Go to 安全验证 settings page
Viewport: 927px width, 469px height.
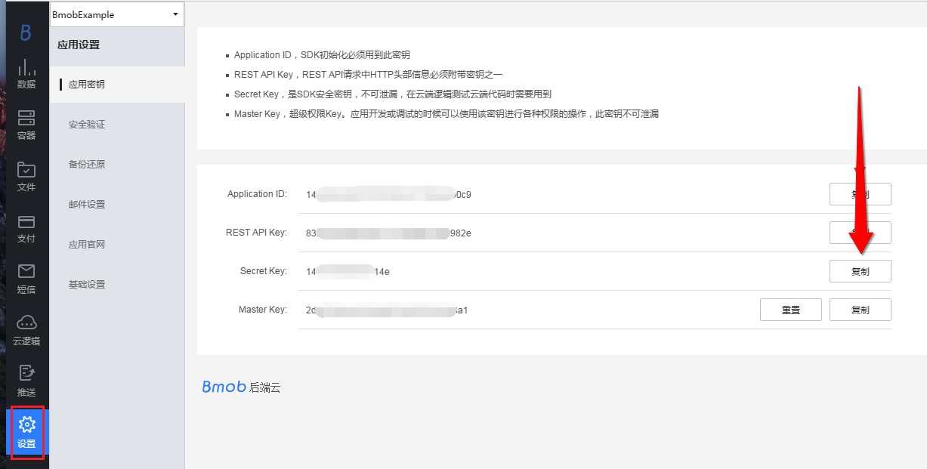[x=87, y=125]
